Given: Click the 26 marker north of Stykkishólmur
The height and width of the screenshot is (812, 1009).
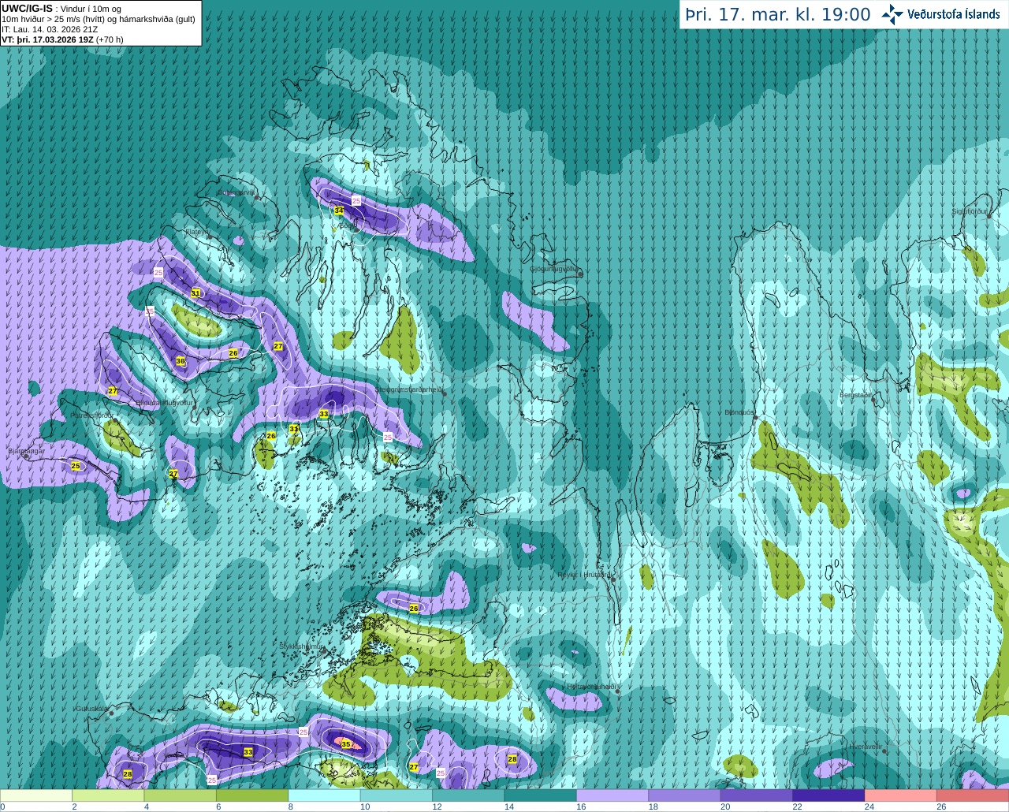Looking at the screenshot, I should 414,609.
